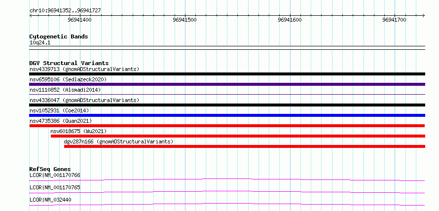Click the red bar under dgv287n166
Image resolution: width=439 pixels, height=211 pixels.
[245, 146]
